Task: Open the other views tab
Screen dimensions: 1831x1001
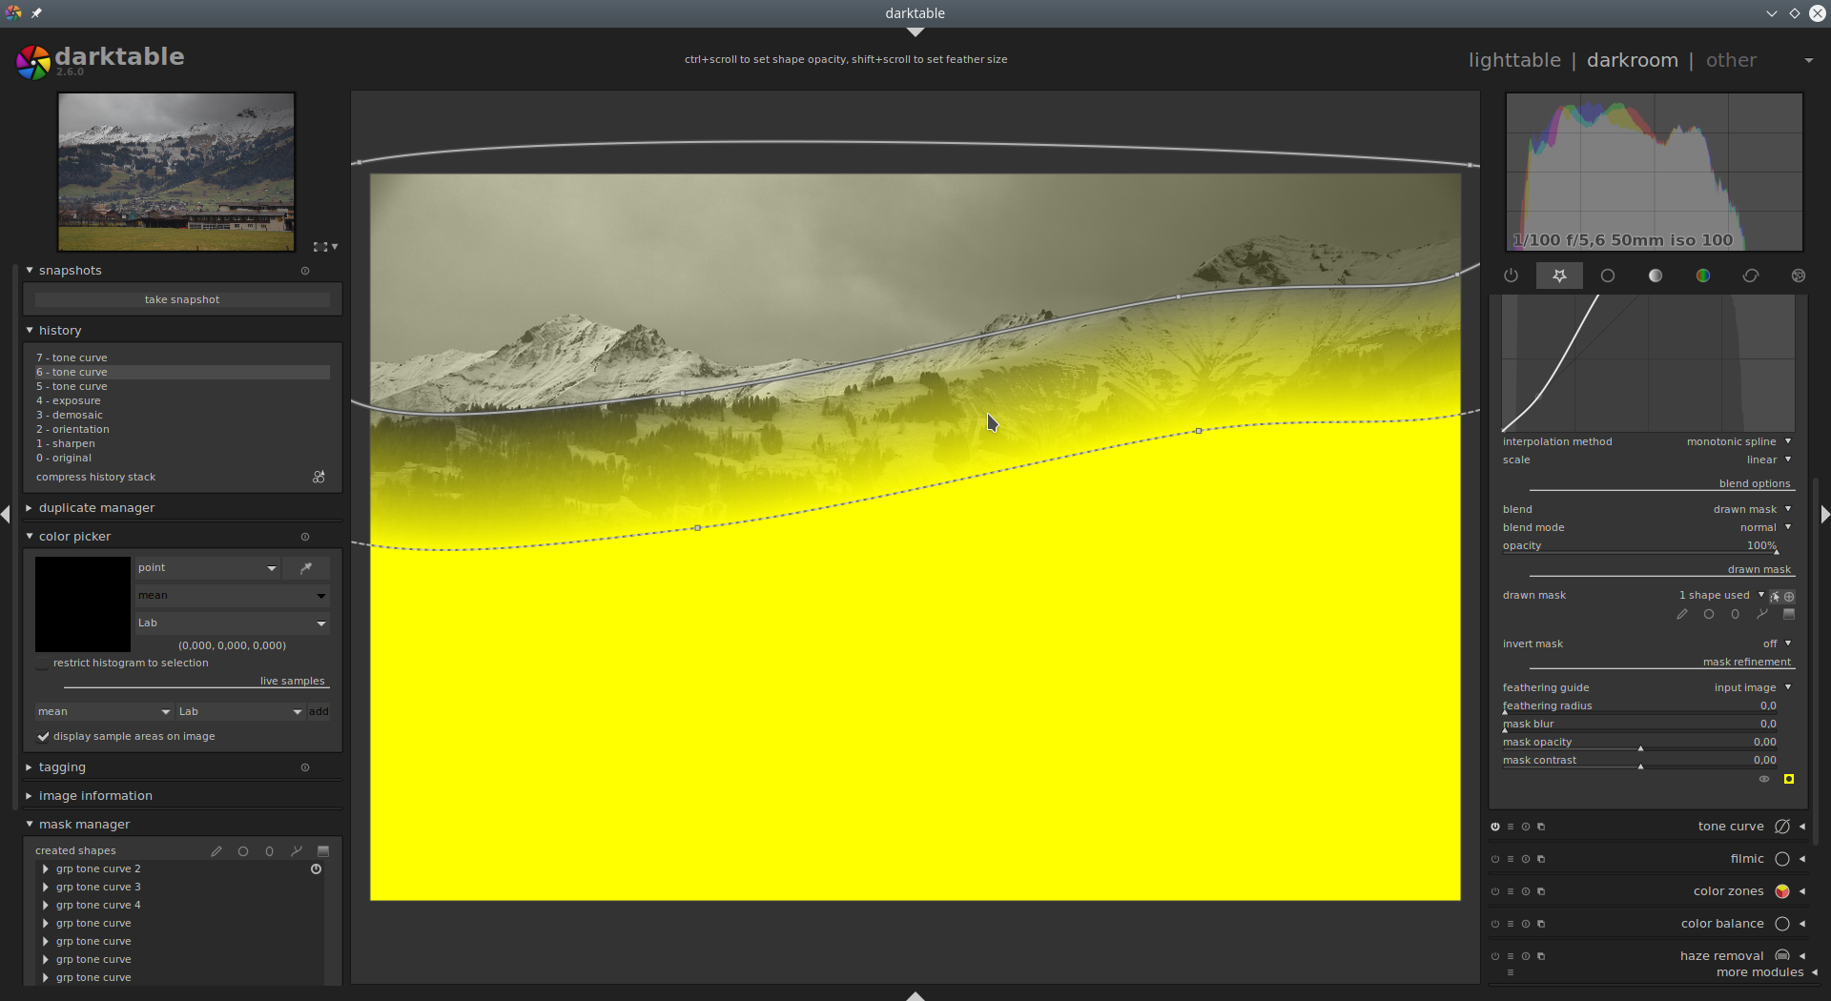Action: tap(1730, 60)
